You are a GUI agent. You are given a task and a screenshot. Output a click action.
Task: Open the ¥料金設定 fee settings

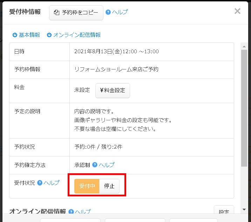(113, 90)
